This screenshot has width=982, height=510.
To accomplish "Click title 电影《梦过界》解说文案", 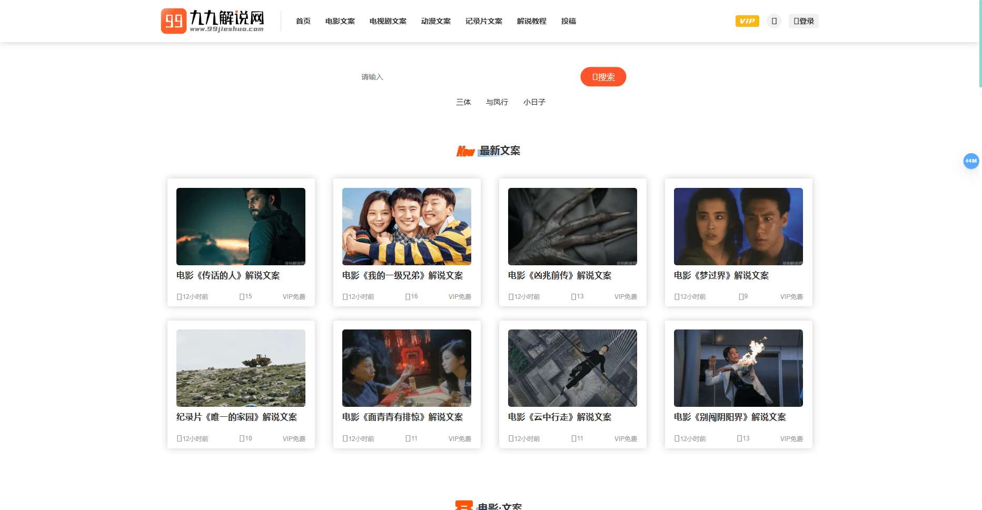I will (x=721, y=275).
